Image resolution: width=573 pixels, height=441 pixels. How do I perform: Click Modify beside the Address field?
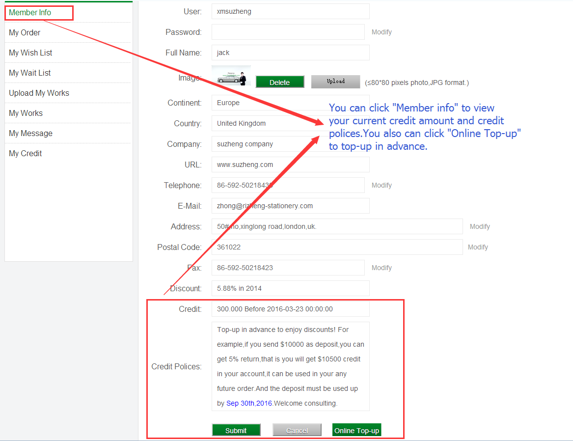click(480, 227)
